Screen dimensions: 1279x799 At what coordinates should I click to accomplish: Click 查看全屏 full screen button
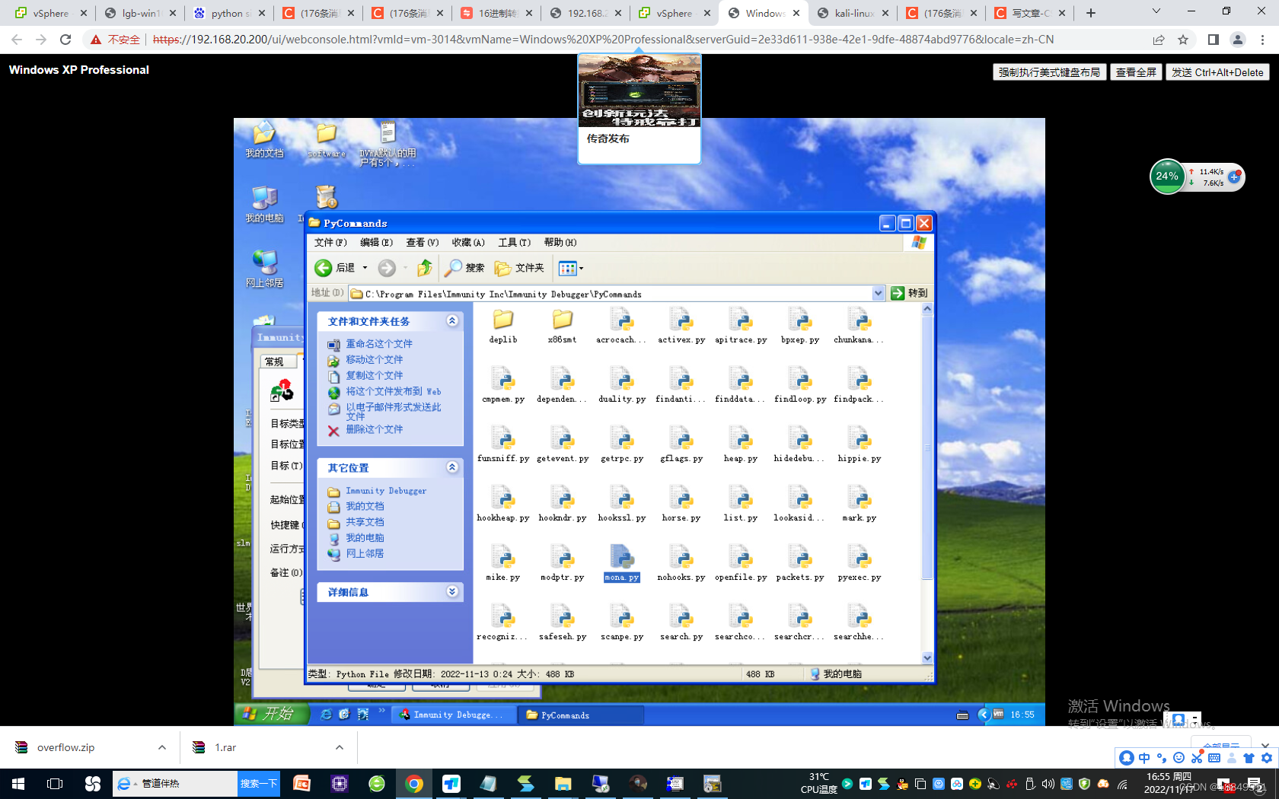tap(1136, 72)
